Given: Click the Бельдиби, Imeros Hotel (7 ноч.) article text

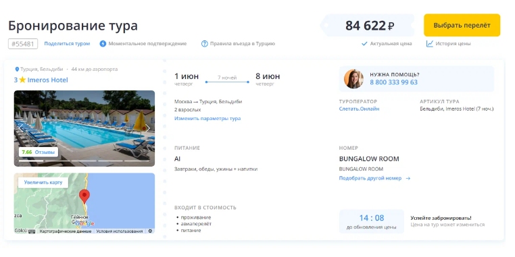Looking at the screenshot, I should tap(457, 109).
